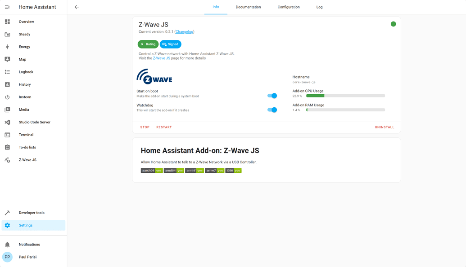This screenshot has width=466, height=267.
Task: Launch Studio Code Server from the sidebar
Action: [x=34, y=122]
